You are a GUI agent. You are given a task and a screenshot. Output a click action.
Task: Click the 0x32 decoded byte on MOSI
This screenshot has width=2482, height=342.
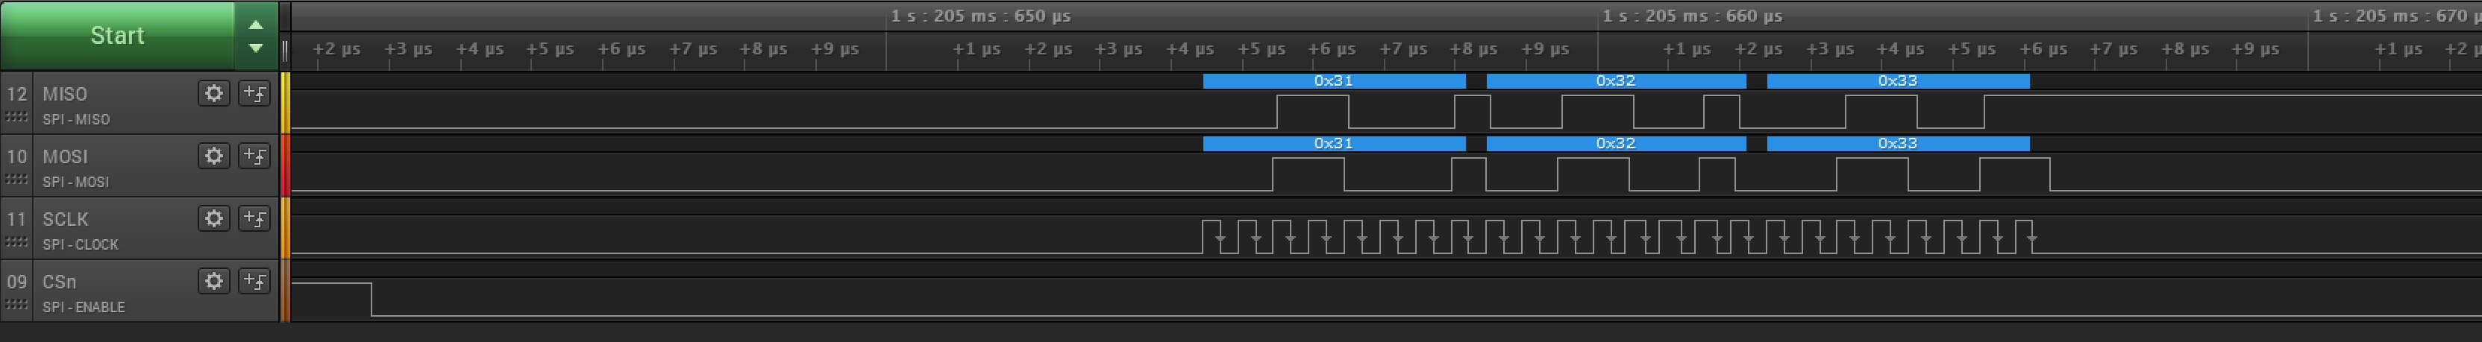click(x=1615, y=144)
